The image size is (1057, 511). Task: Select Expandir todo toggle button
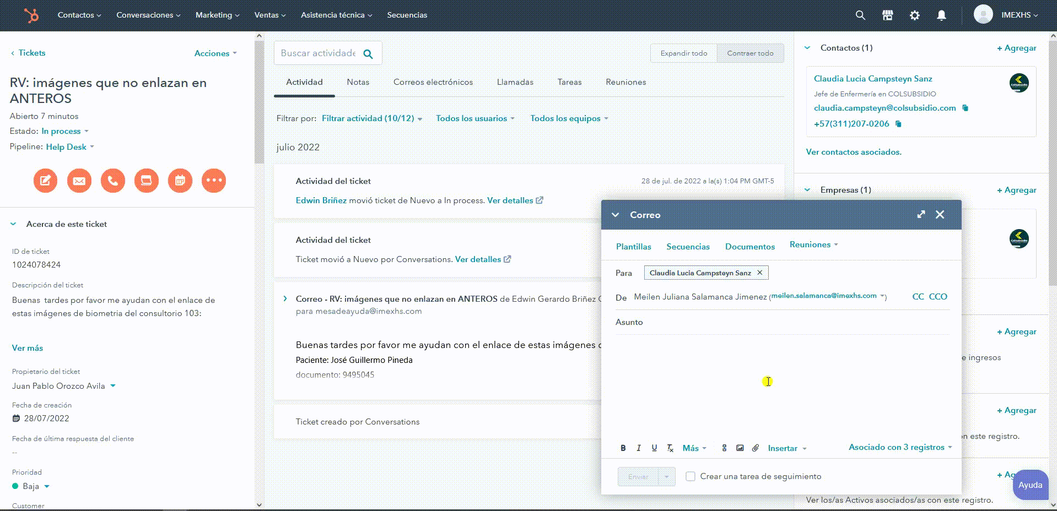tap(683, 53)
